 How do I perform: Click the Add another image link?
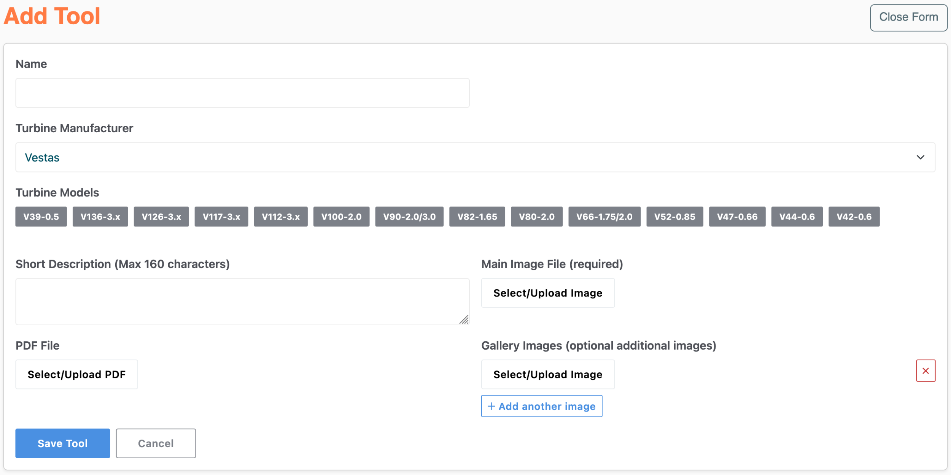[542, 406]
